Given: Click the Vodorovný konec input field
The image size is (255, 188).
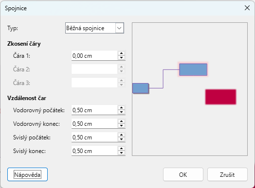Looking at the screenshot, I should (x=94, y=124).
